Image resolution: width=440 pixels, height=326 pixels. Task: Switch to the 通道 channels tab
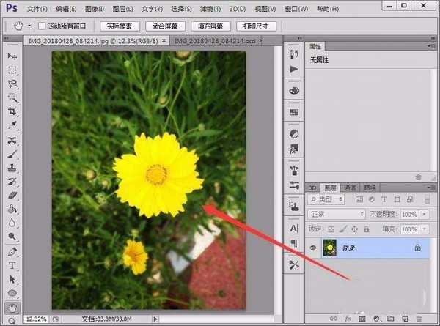351,187
